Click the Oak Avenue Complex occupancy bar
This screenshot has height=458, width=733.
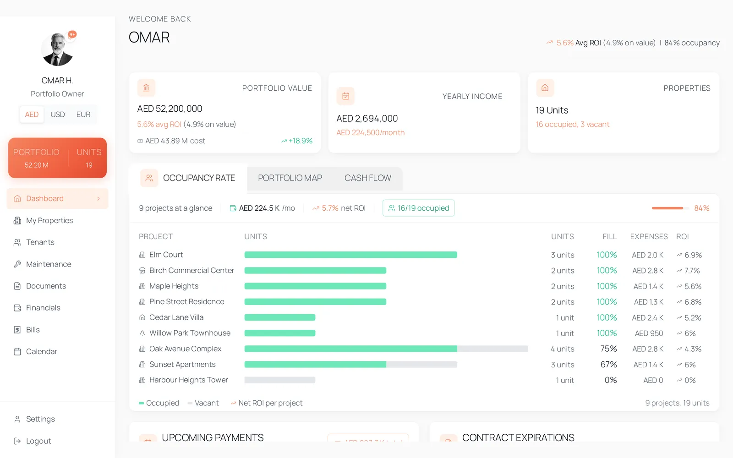point(386,349)
